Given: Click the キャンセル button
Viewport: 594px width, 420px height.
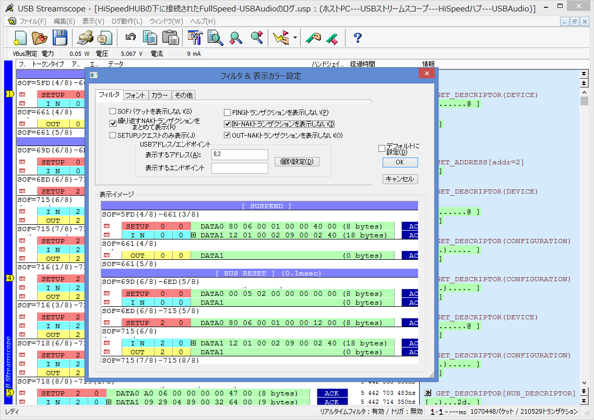Looking at the screenshot, I should [x=400, y=179].
